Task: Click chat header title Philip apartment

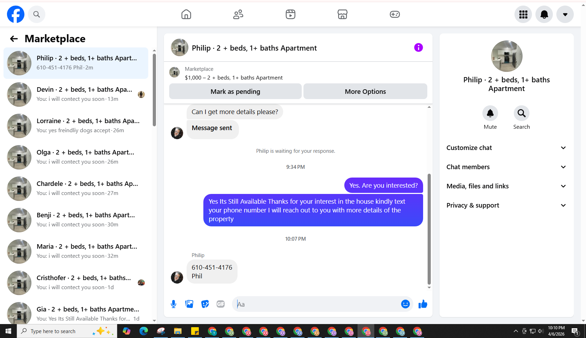Action: pos(254,48)
